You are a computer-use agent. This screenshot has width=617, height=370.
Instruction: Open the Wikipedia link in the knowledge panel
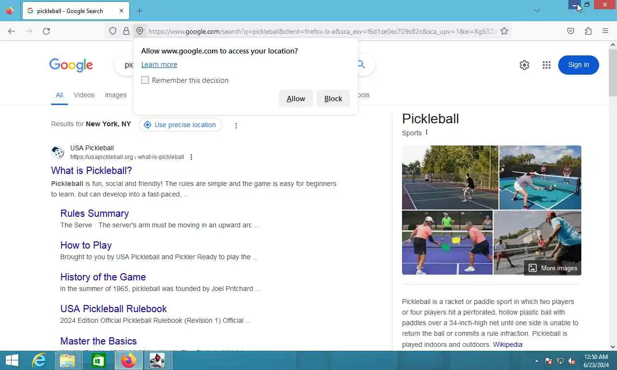click(x=508, y=344)
